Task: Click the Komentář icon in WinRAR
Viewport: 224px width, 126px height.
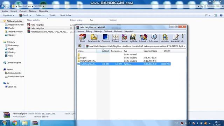Action: click(175, 38)
